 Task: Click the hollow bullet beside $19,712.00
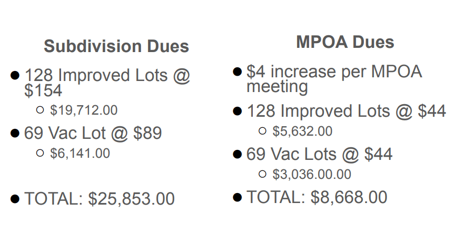click(40, 110)
